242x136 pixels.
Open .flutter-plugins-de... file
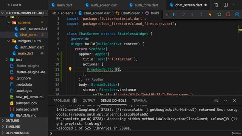[31, 72]
